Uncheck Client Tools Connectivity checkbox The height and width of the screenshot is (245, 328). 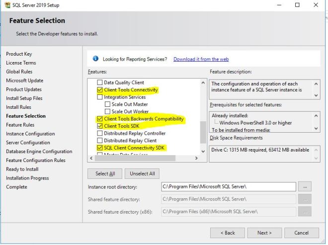tap(100, 90)
